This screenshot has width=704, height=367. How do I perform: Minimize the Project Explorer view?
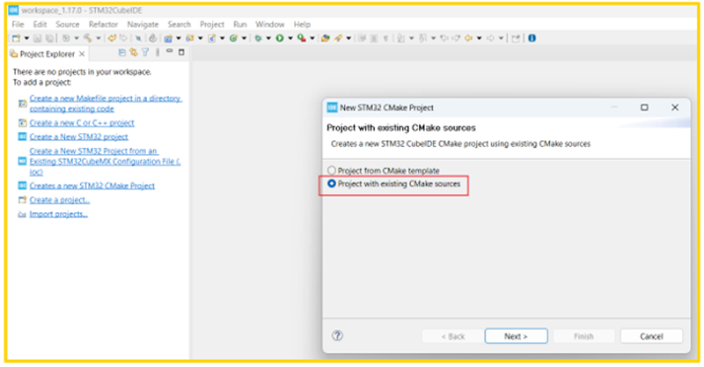click(x=169, y=51)
